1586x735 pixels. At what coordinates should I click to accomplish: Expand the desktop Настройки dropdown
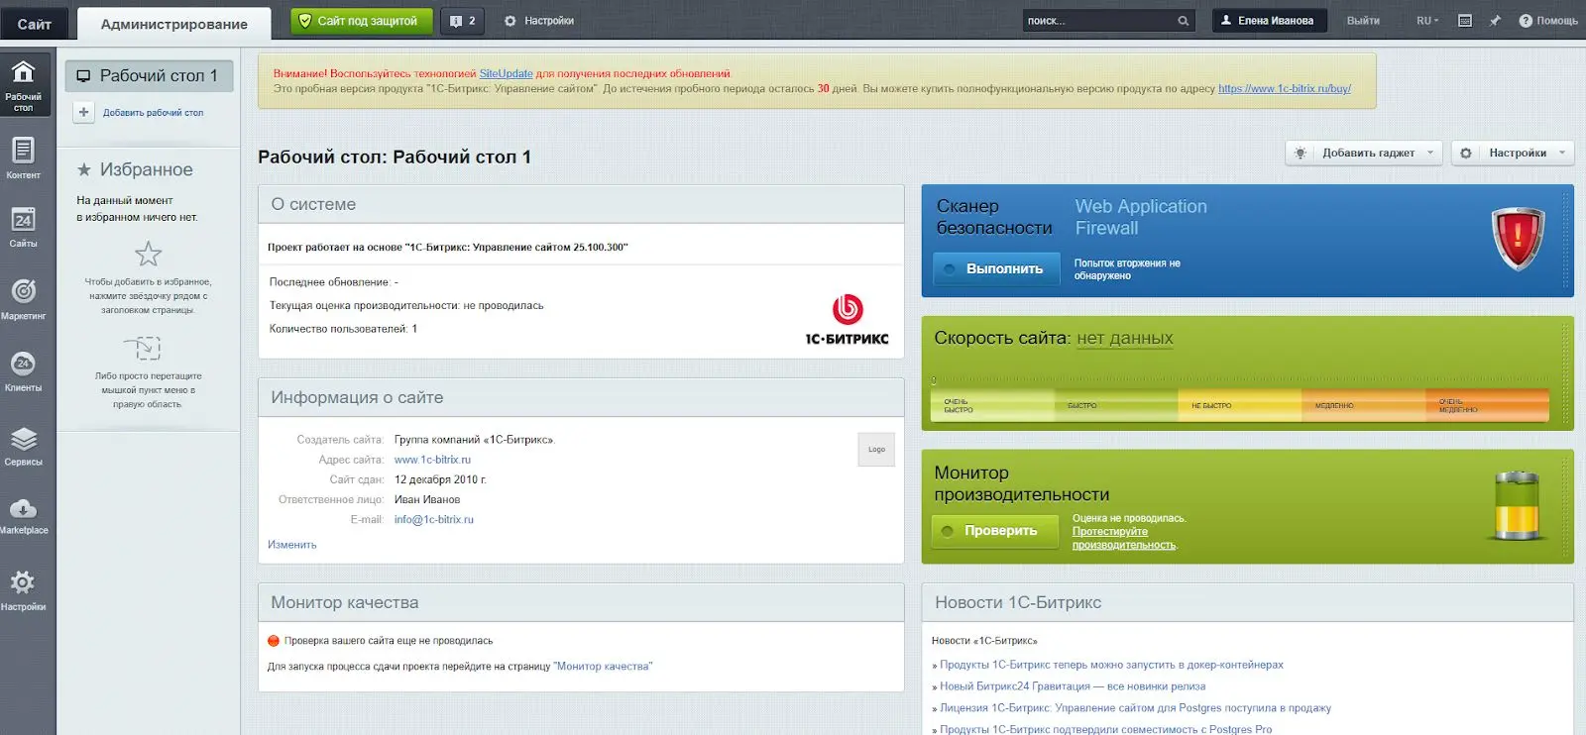point(1513,153)
